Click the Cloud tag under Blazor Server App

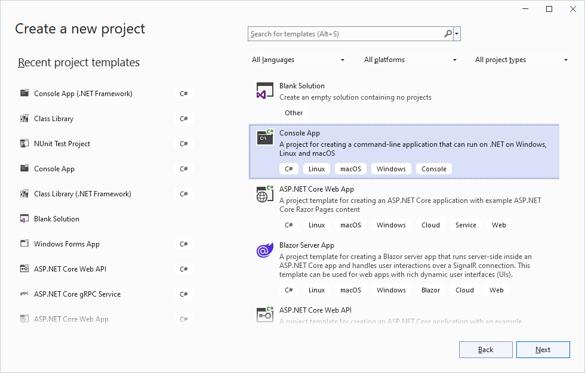point(464,290)
